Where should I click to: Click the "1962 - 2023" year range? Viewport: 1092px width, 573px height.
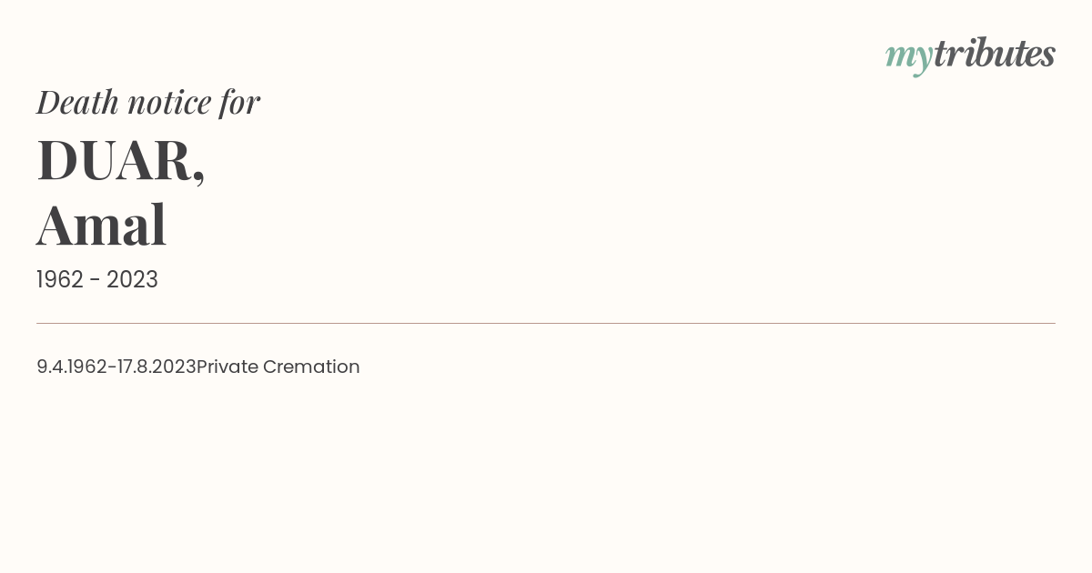point(97,280)
